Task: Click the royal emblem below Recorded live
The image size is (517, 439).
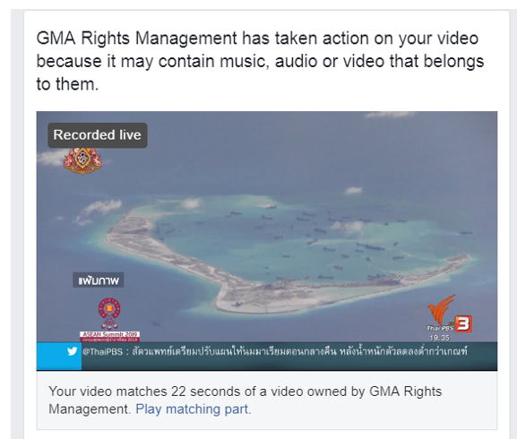Action: (82, 160)
